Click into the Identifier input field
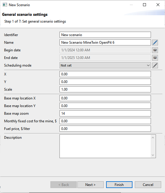Screen dimensions: 165x193 [x=105, y=35]
